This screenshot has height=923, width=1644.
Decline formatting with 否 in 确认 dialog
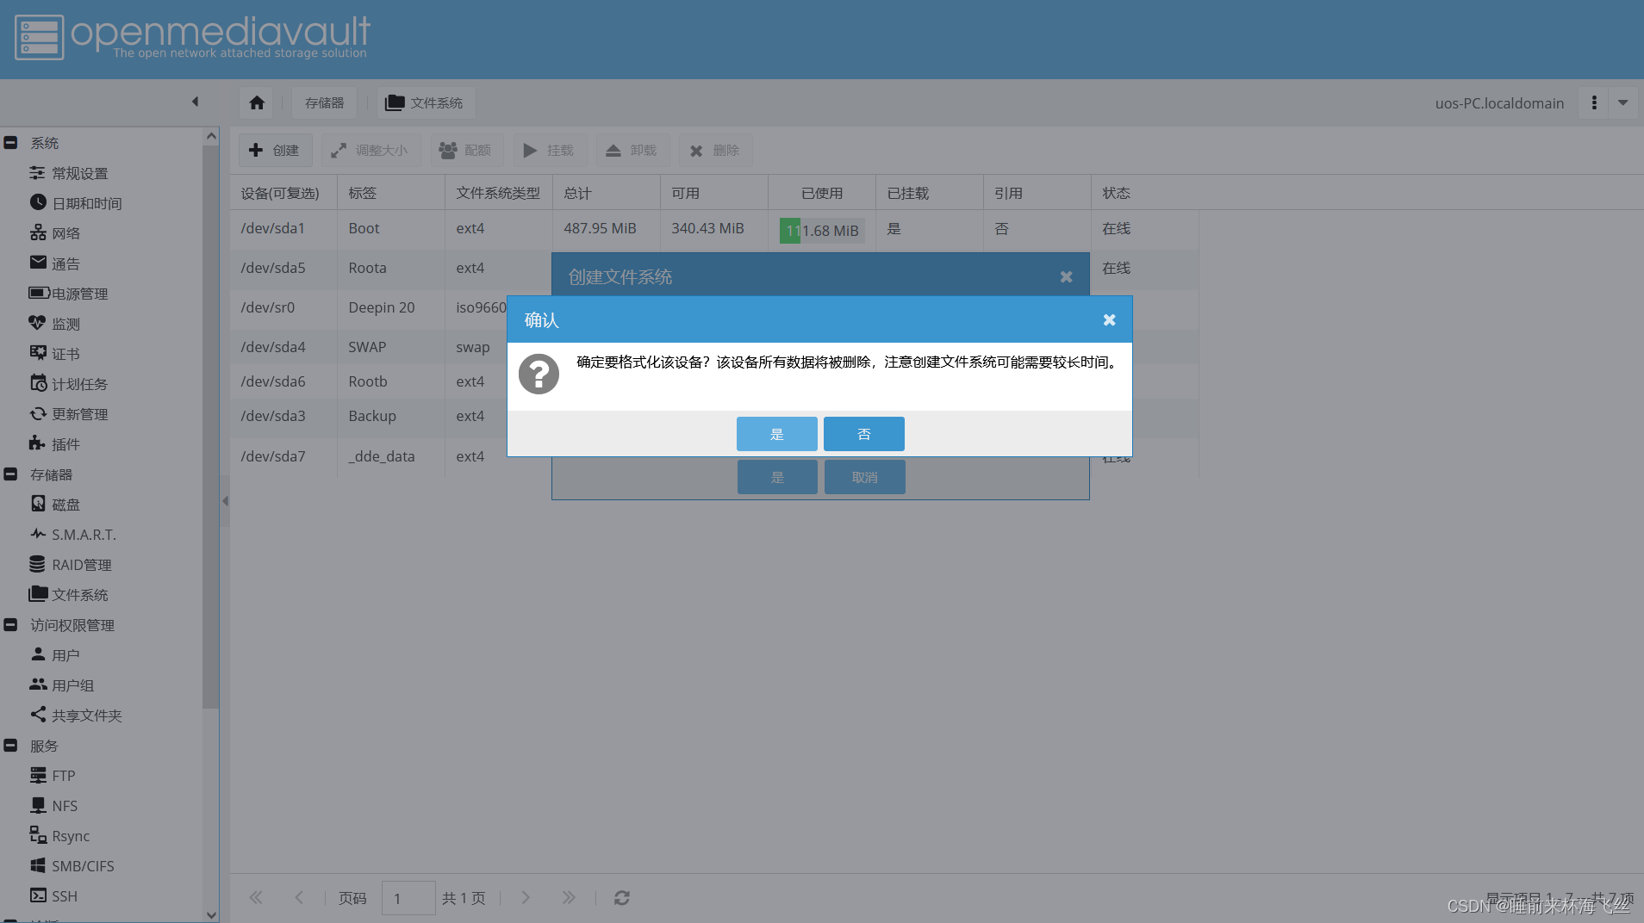coord(863,434)
